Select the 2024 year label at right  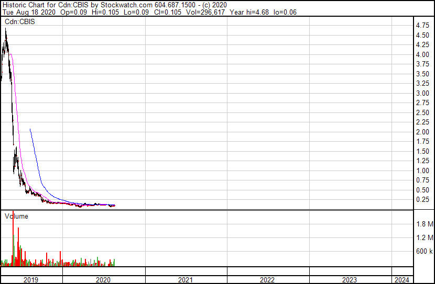coord(403,280)
